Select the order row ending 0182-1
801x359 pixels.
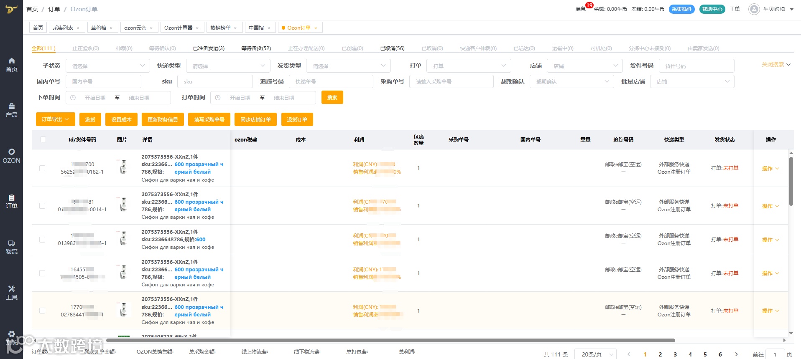[x=42, y=168]
